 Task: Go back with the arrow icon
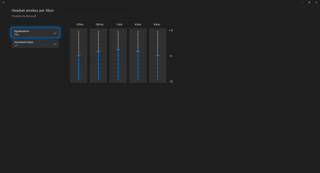coord(4,2)
